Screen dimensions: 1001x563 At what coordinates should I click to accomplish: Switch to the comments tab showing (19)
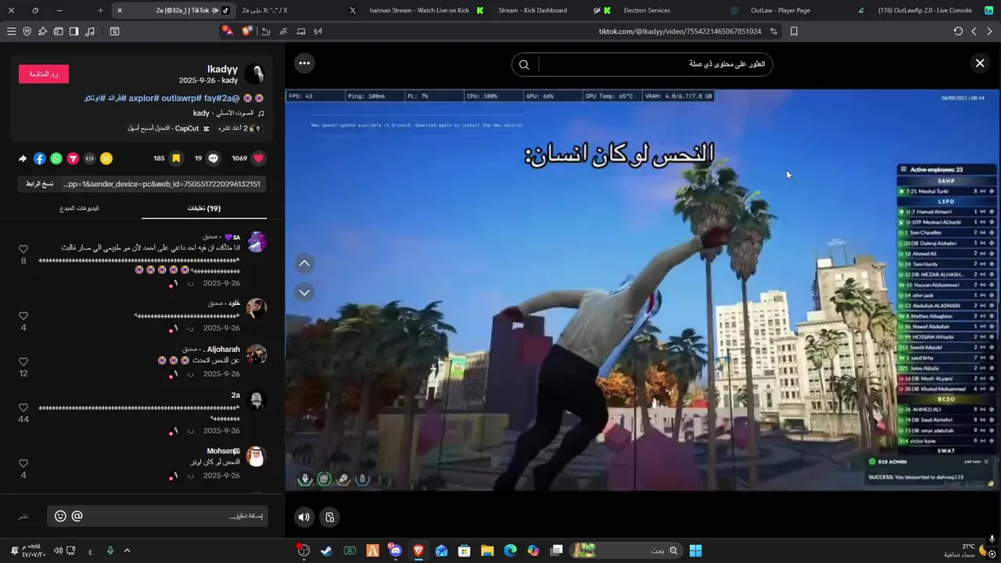(204, 208)
